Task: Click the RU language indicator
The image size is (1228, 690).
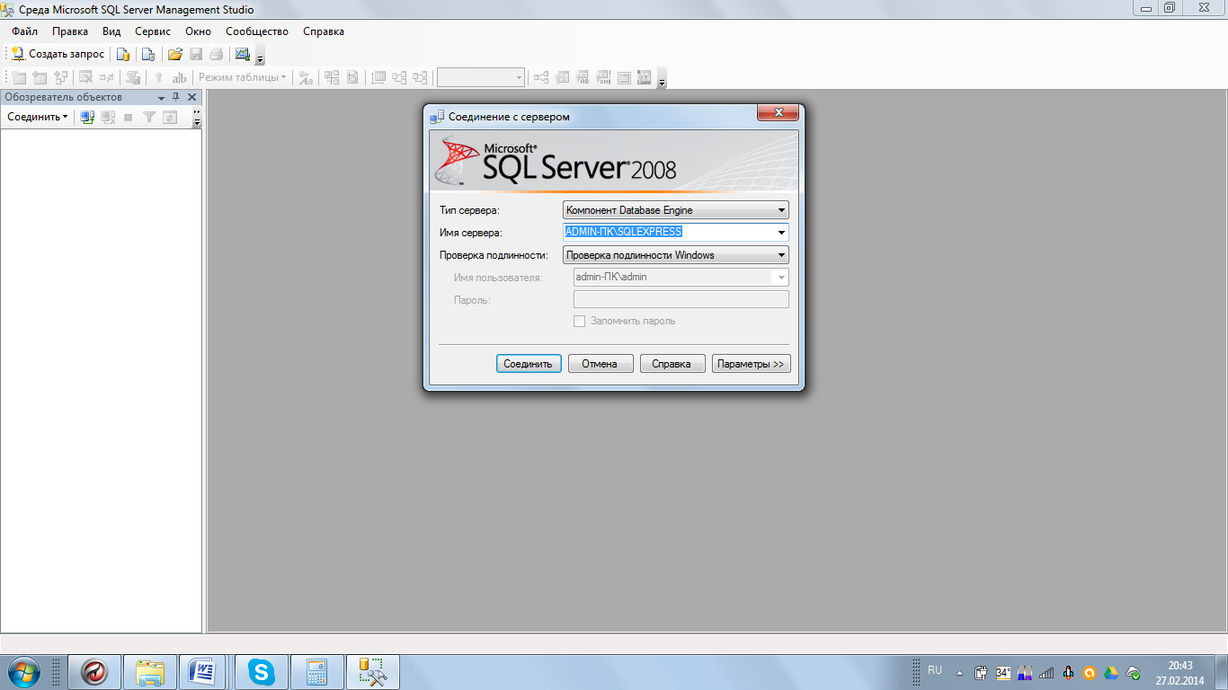Action: tap(935, 670)
